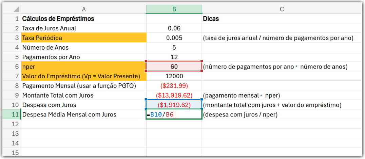Select 'Pagamento Mensal (usar a função PGTO)' cell

83,86
